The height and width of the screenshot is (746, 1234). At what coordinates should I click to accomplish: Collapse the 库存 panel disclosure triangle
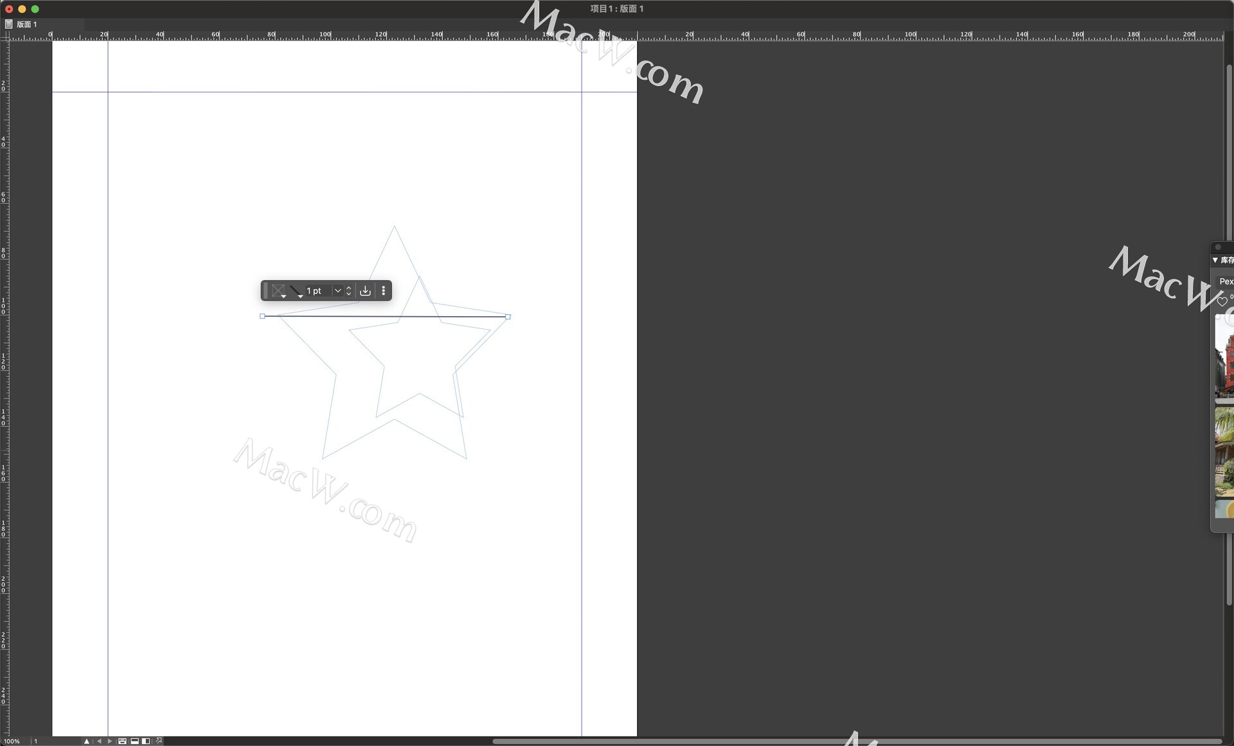(x=1215, y=260)
